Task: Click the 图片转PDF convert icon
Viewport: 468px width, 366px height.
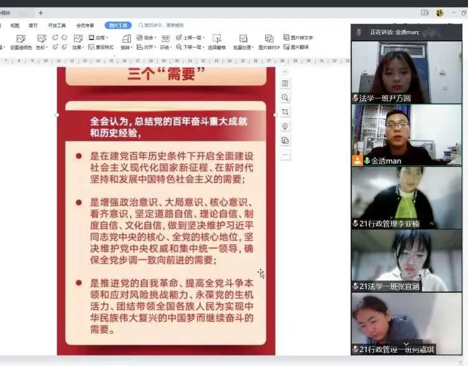Action: coord(268,39)
